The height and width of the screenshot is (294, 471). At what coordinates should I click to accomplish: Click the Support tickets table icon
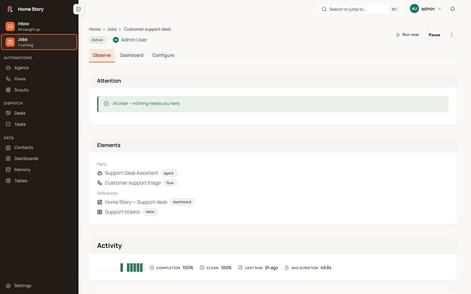(x=100, y=212)
